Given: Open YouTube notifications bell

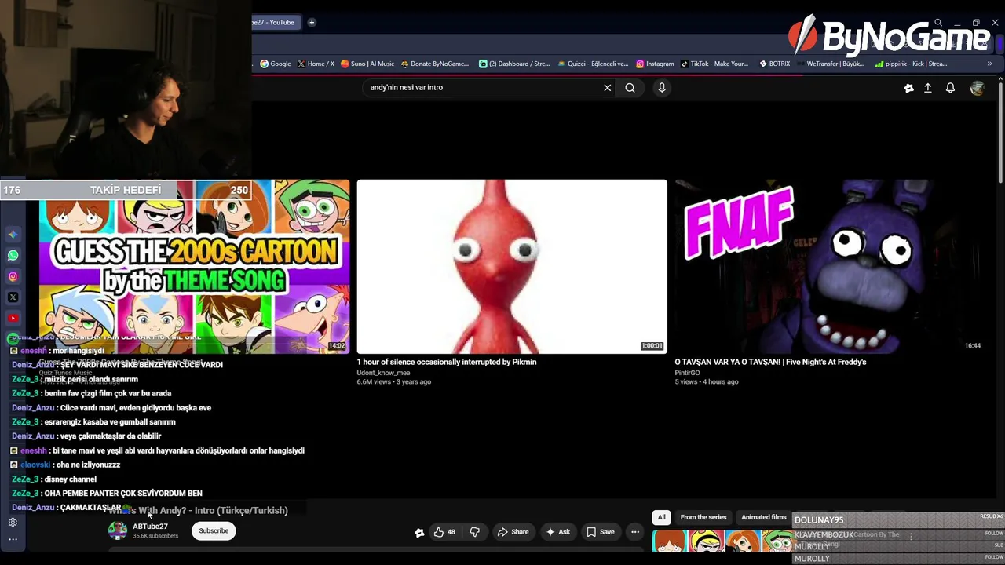Looking at the screenshot, I should (x=950, y=89).
